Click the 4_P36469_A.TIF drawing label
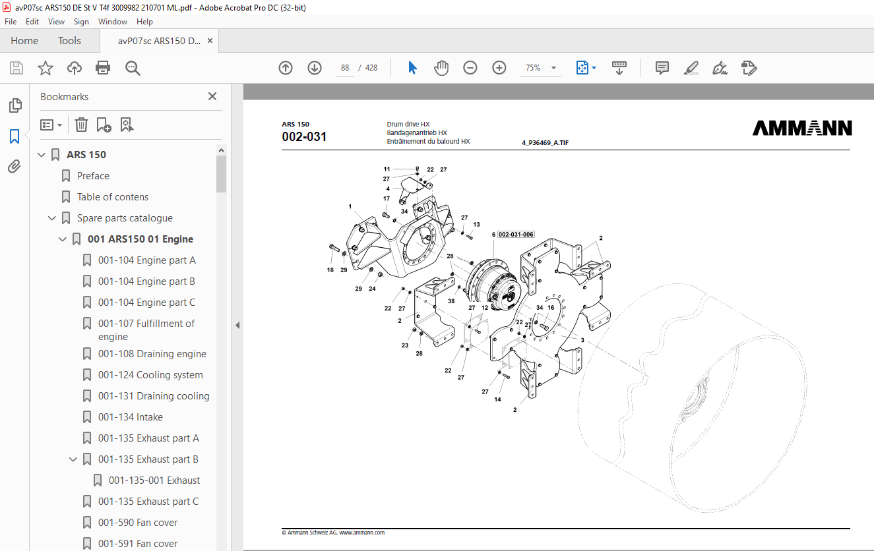This screenshot has height=551, width=874. (x=545, y=142)
